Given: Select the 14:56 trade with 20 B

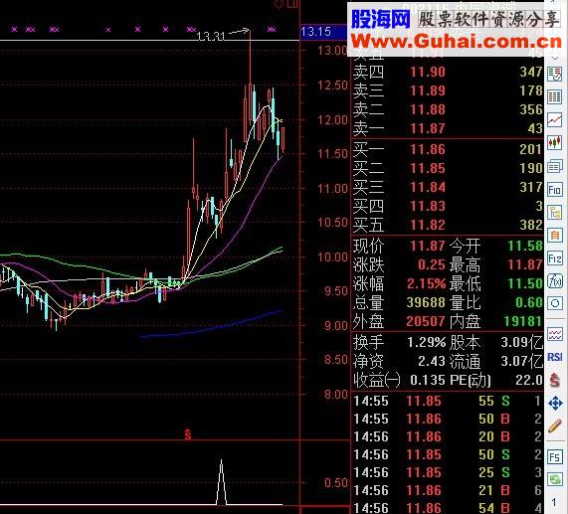Looking at the screenshot, I should (x=448, y=436).
